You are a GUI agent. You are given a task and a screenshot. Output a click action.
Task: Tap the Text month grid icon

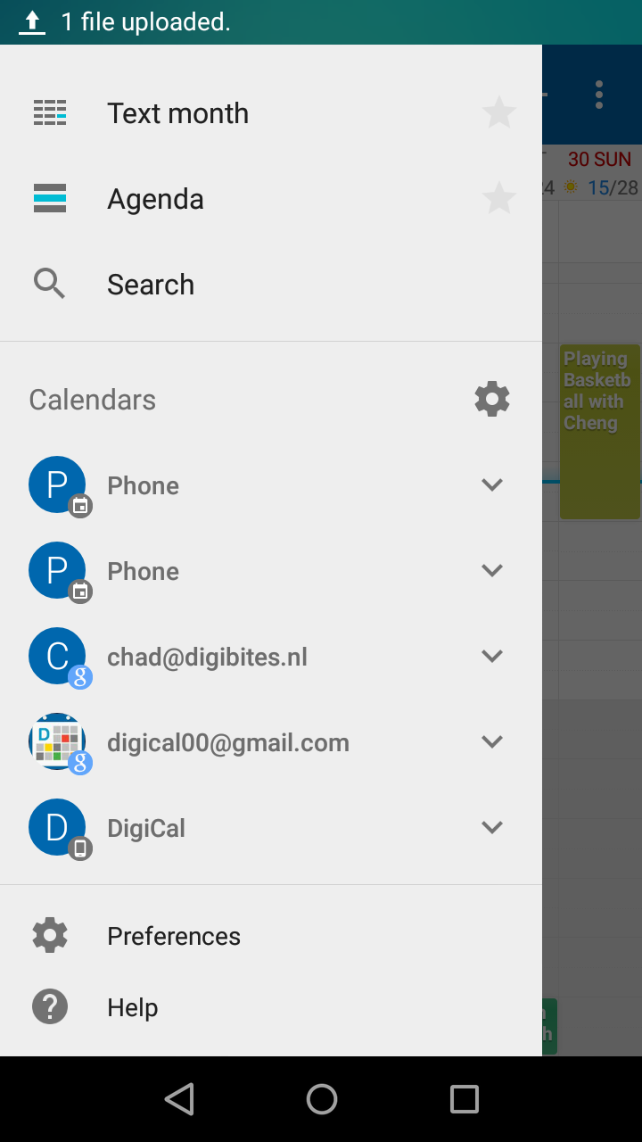(x=50, y=113)
